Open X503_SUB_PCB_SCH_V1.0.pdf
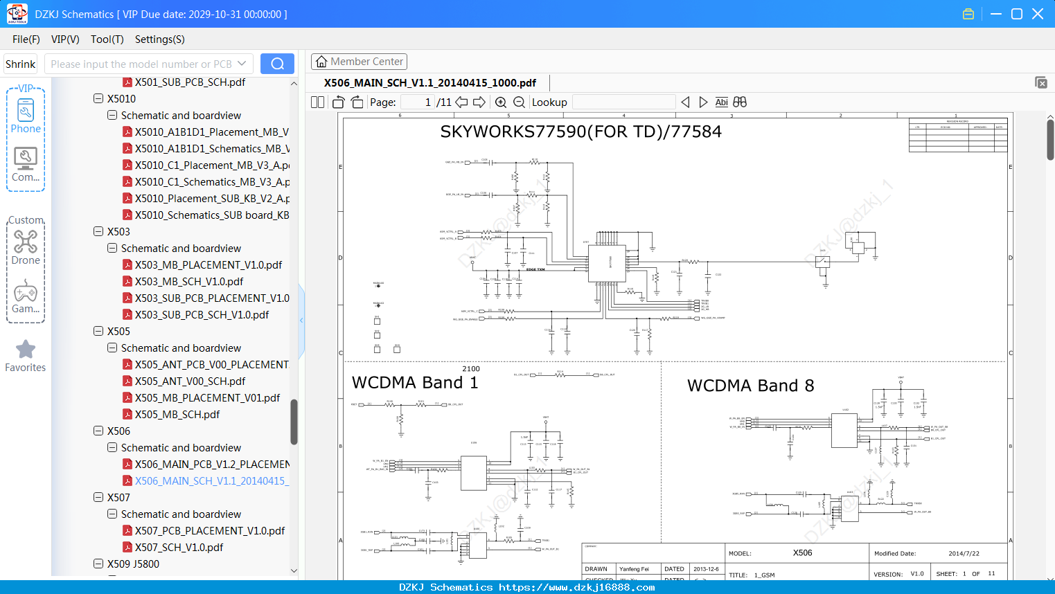Image resolution: width=1055 pixels, height=594 pixels. pyautogui.click(x=202, y=315)
